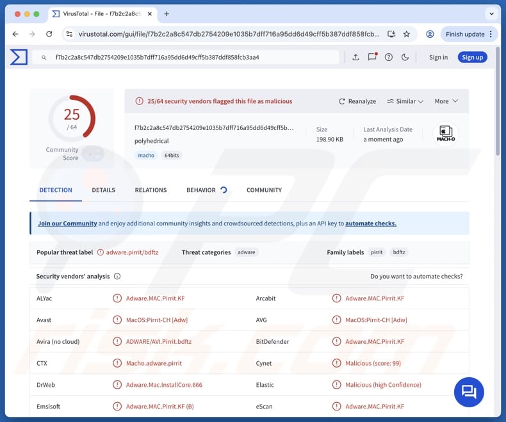Viewport: 506px width, 422px height.
Task: Open the VirusTotal logo home link
Action: click(x=19, y=57)
